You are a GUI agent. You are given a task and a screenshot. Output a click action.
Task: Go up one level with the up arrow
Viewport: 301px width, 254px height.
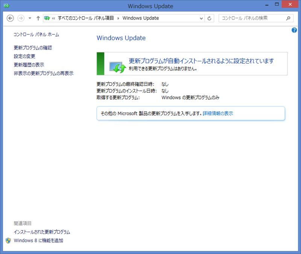click(38, 18)
